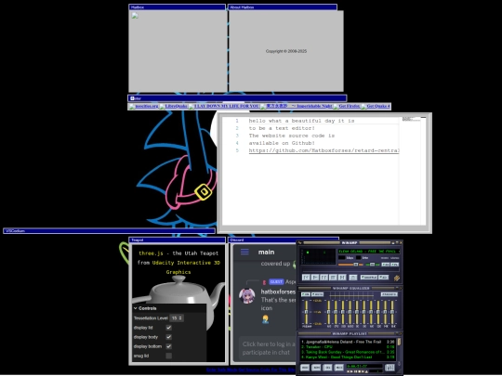Click Winamp stop button
The width and height of the screenshot is (502, 376).
coord(333,278)
